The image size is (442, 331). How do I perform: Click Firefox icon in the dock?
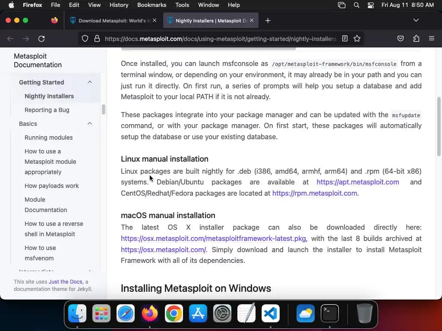(150, 313)
